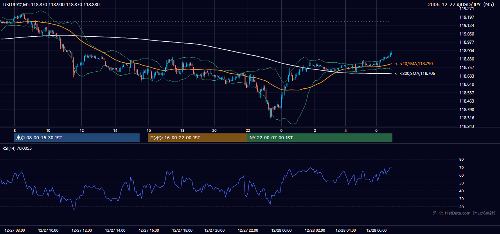Click the 118.683 price axis label
The image size is (500, 234).
tap(466, 76)
